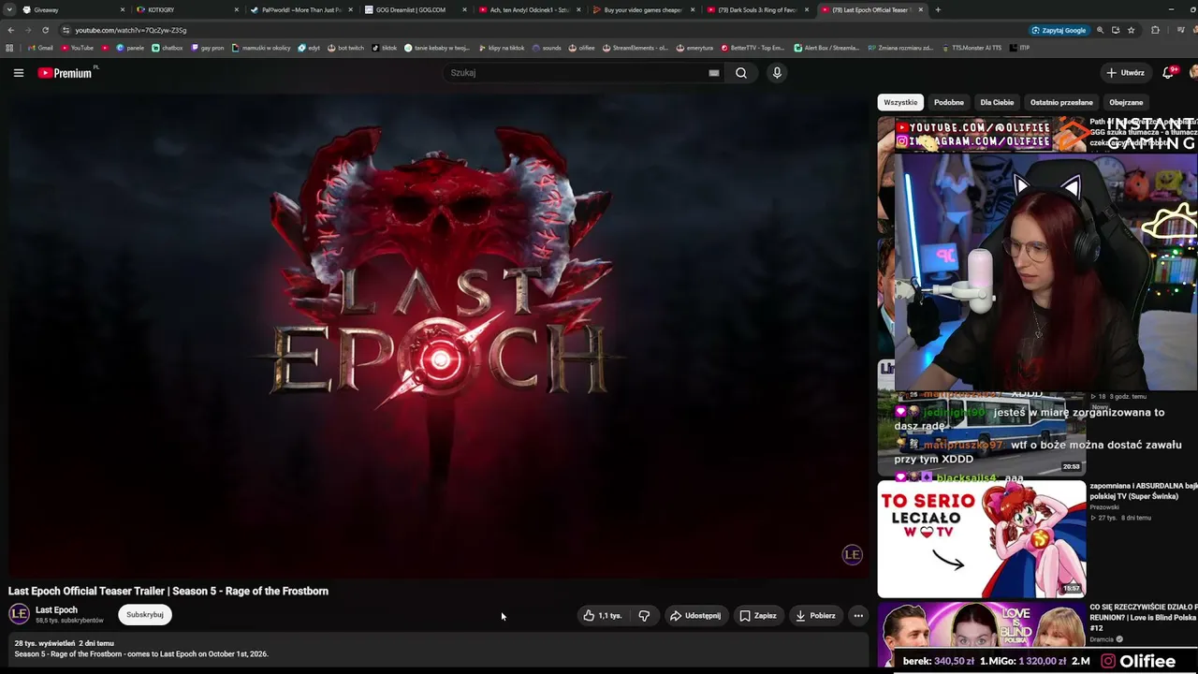Switch to the Palworld tab
The width and height of the screenshot is (1198, 674).
pyautogui.click(x=300, y=9)
